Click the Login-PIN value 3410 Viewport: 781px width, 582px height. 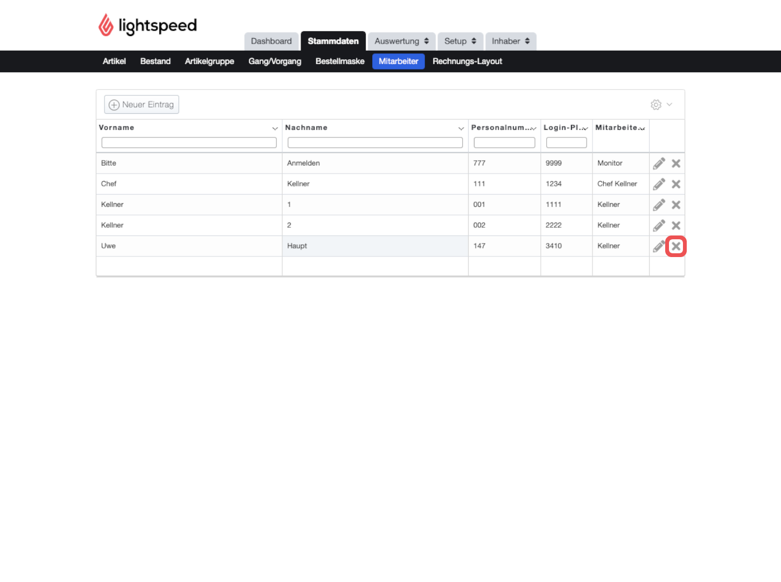554,246
